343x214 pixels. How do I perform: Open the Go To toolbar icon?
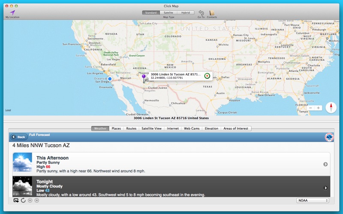(x=201, y=13)
